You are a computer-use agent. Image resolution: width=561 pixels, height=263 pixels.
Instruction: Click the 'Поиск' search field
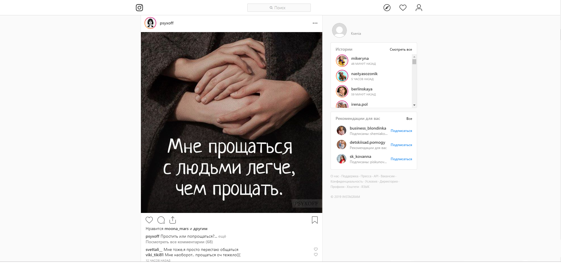tap(279, 8)
